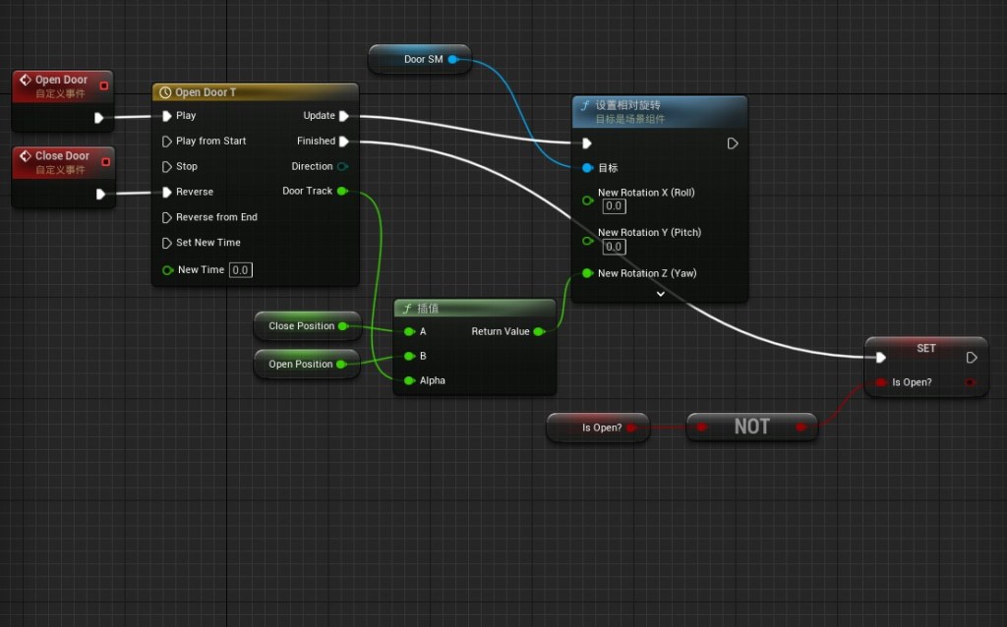Click the Play exec pin on timeline
Image resolution: width=1007 pixels, height=627 pixels.
coord(167,116)
